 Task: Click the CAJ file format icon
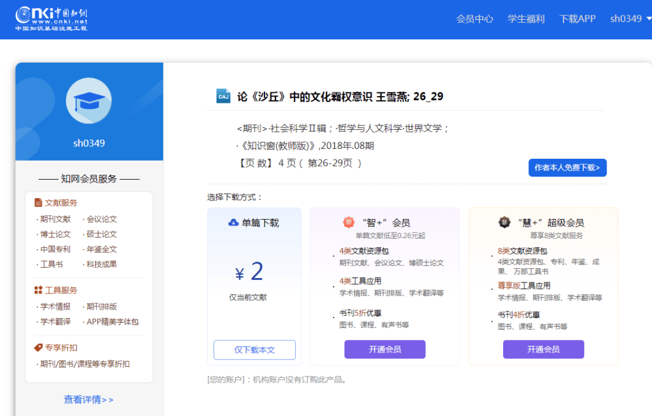223,96
